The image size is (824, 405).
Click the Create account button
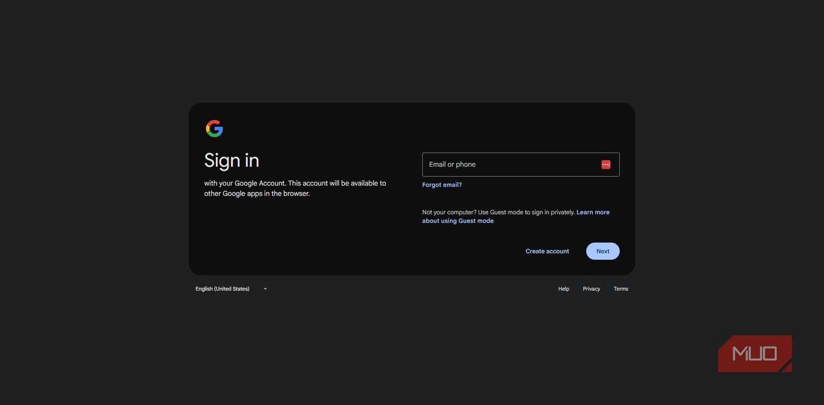click(x=547, y=251)
